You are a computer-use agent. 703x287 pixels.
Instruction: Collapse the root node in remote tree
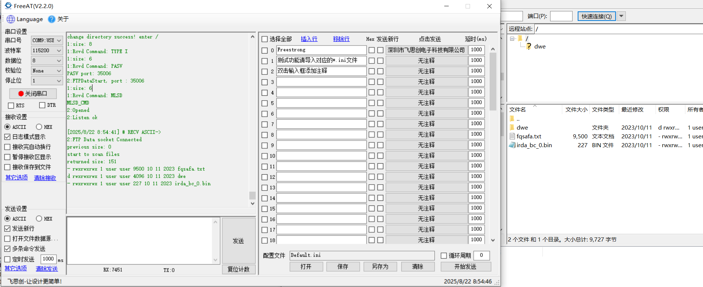512,39
